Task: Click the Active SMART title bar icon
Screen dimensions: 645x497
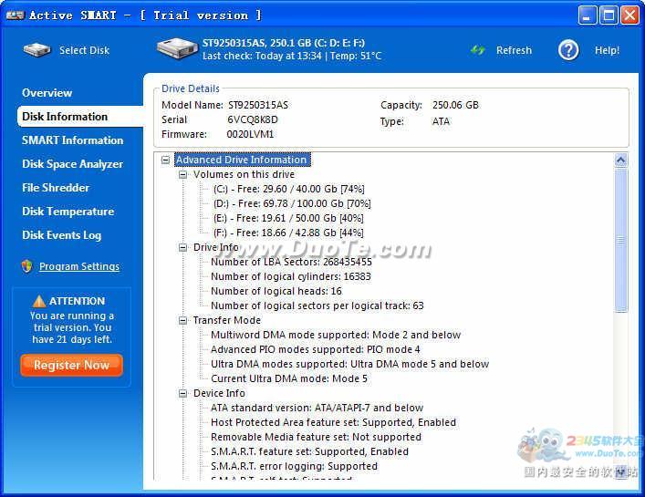Action: point(16,16)
